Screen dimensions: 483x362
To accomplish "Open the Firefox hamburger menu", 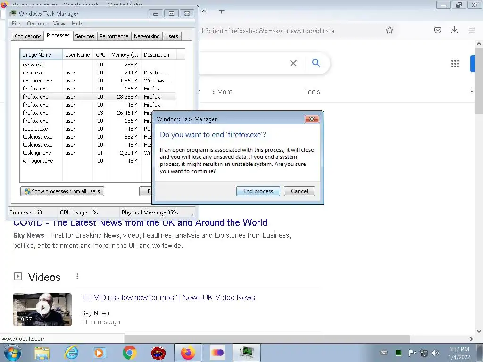I will coord(472,30).
